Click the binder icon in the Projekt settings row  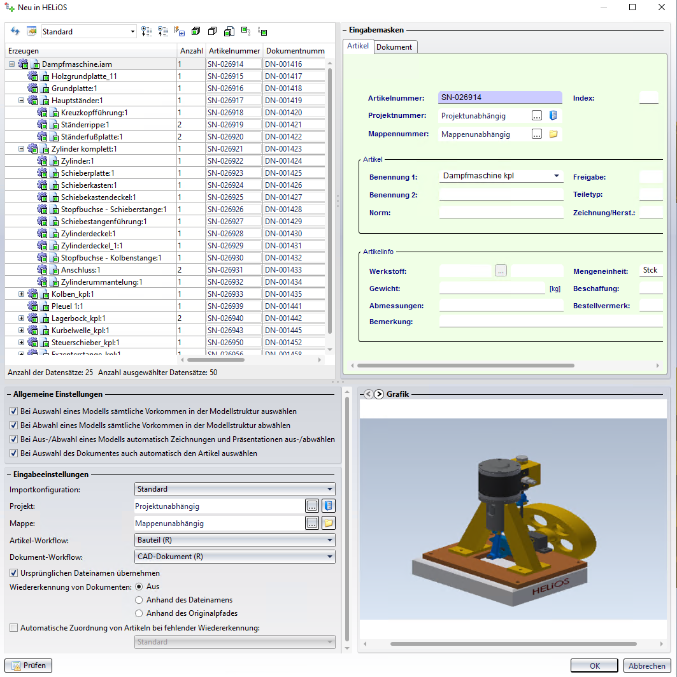coord(329,506)
